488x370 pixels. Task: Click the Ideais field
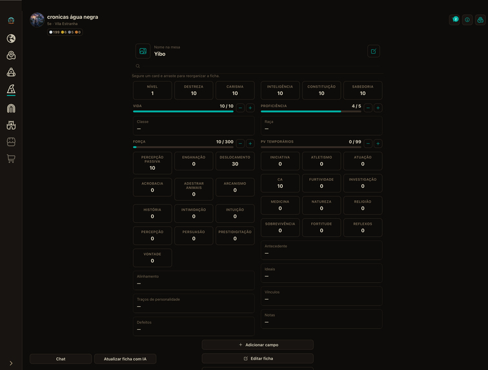pos(321,273)
